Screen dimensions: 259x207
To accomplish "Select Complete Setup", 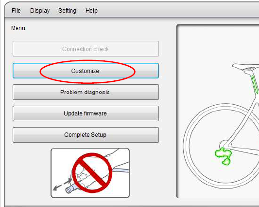I will (x=86, y=135).
